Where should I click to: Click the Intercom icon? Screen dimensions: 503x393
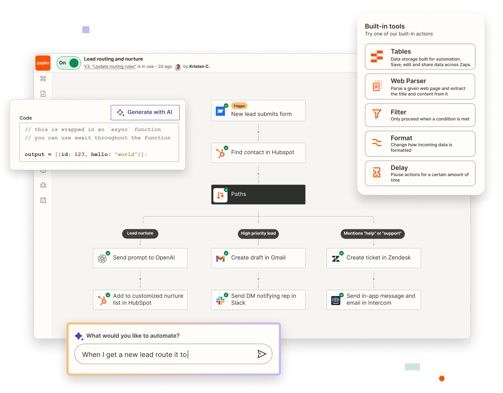coord(336,300)
